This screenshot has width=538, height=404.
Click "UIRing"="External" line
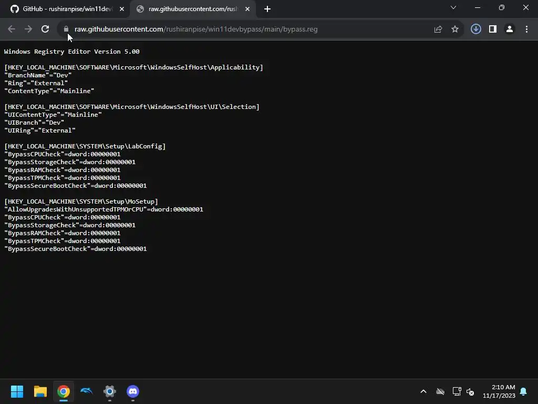(x=40, y=130)
